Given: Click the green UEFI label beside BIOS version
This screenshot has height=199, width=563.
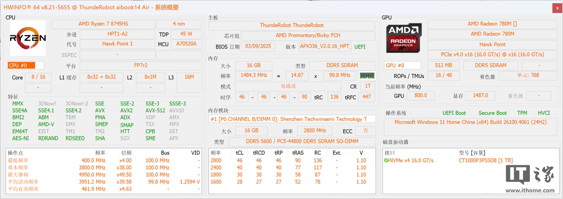Looking at the screenshot, I should click(x=360, y=47).
